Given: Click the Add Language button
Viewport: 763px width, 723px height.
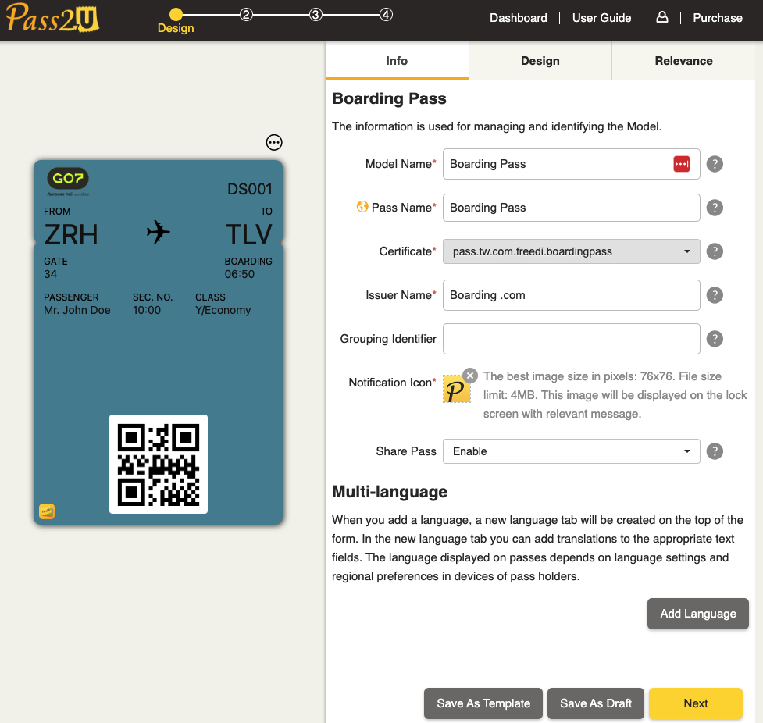Looking at the screenshot, I should 697,614.
